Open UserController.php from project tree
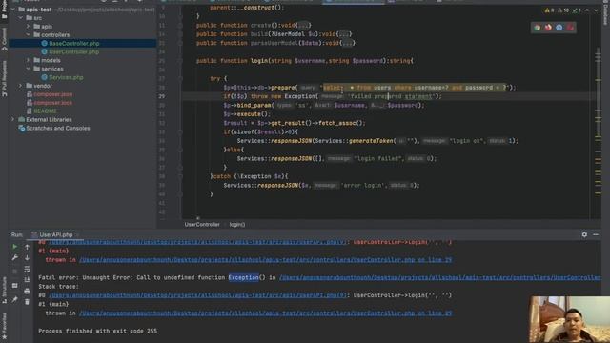The image size is (610, 343). point(74,51)
